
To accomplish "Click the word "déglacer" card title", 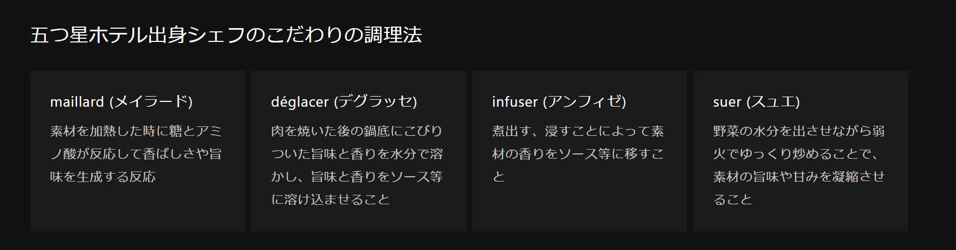I will [x=300, y=102].
